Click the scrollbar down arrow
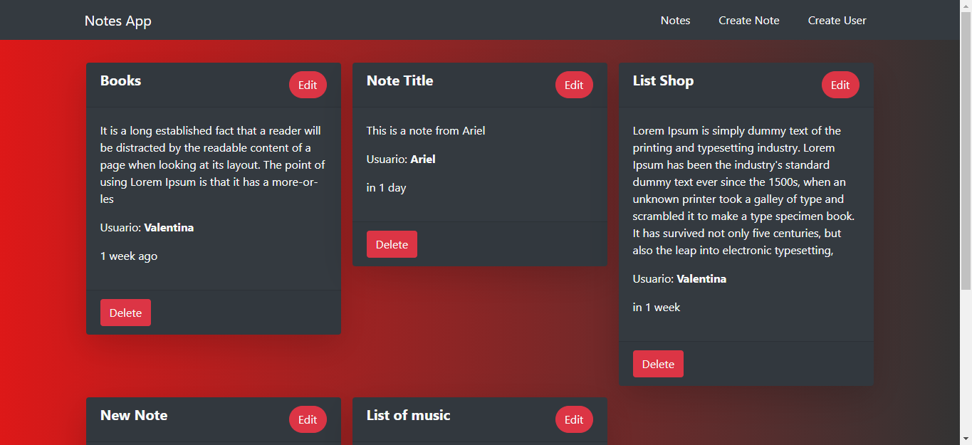This screenshot has width=972, height=445. tap(966, 439)
